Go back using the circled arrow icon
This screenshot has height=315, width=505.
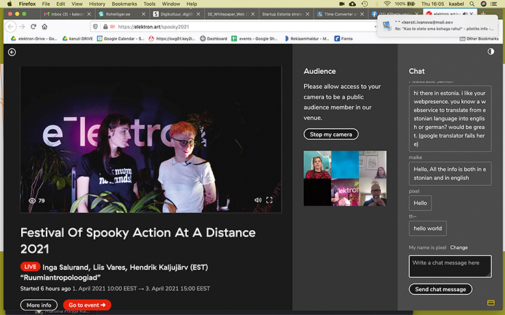12,52
